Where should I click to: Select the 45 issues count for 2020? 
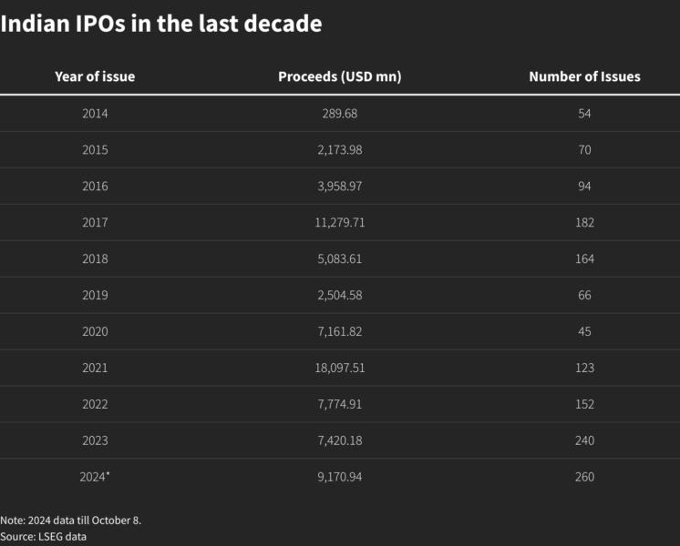point(584,332)
